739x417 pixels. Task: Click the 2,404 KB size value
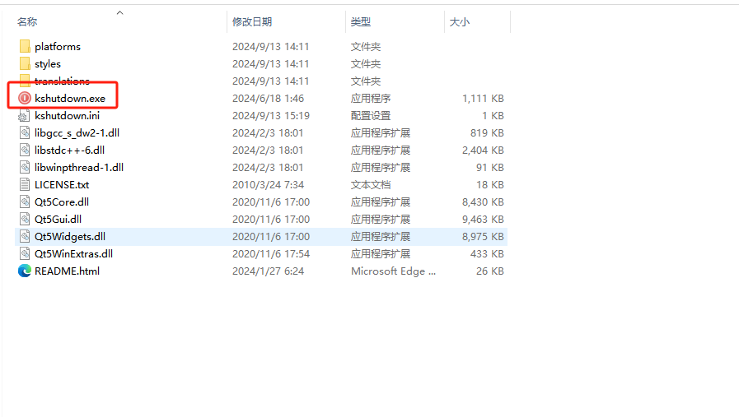[x=483, y=151]
